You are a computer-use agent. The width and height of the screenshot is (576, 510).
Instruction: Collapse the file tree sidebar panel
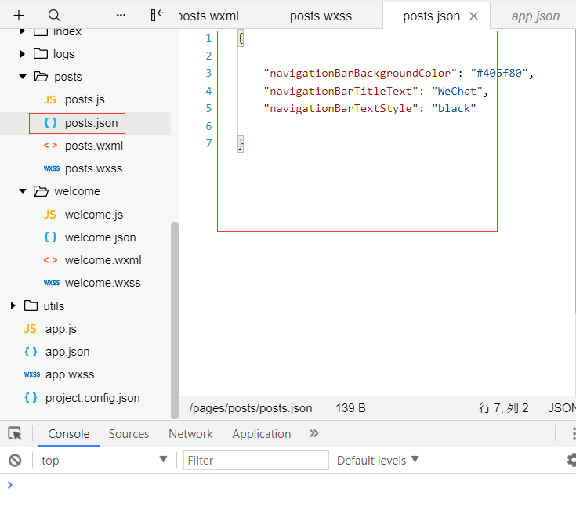coord(158,15)
